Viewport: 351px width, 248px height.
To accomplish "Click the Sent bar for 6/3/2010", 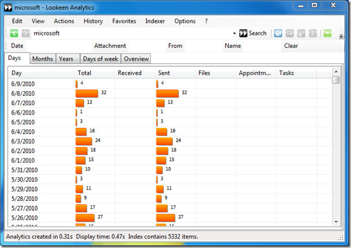I will [x=164, y=141].
